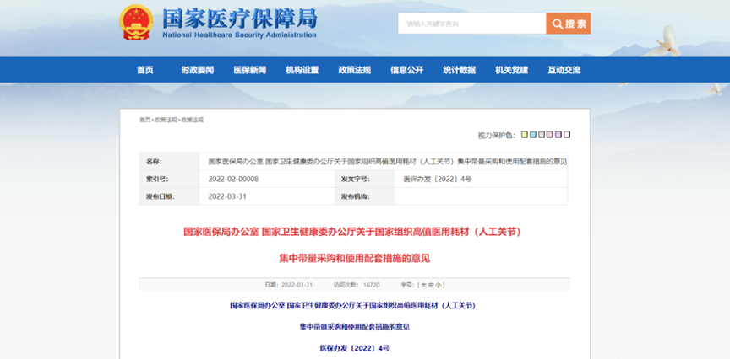730x359 pixels.
Task: Click the blue body line 医保办发〔2022〕4号
Action: coord(354,348)
